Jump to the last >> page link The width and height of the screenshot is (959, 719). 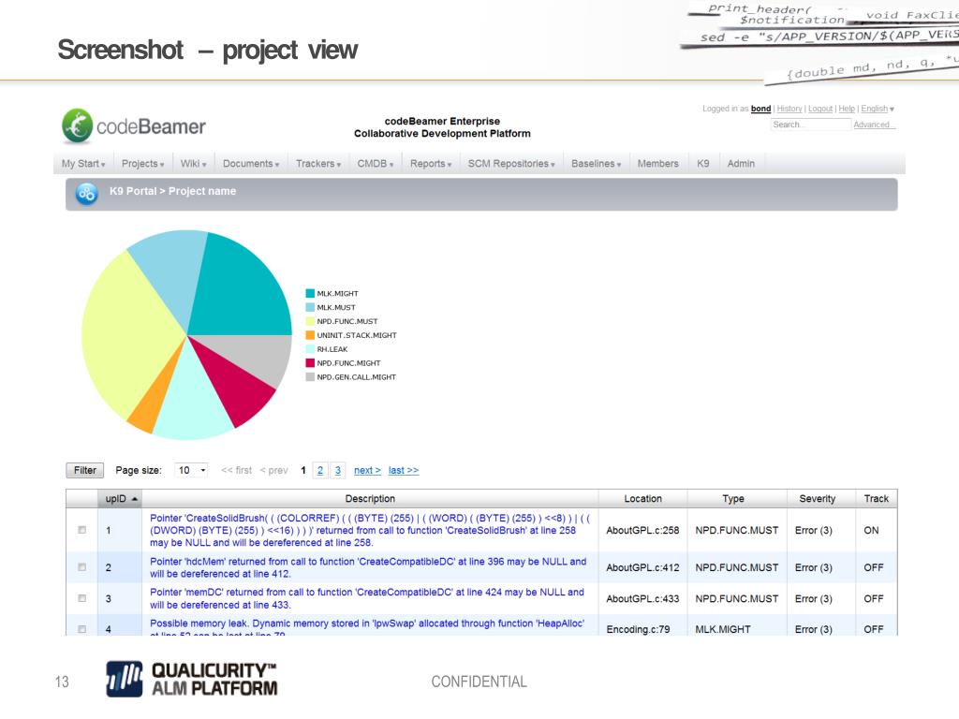[403, 470]
